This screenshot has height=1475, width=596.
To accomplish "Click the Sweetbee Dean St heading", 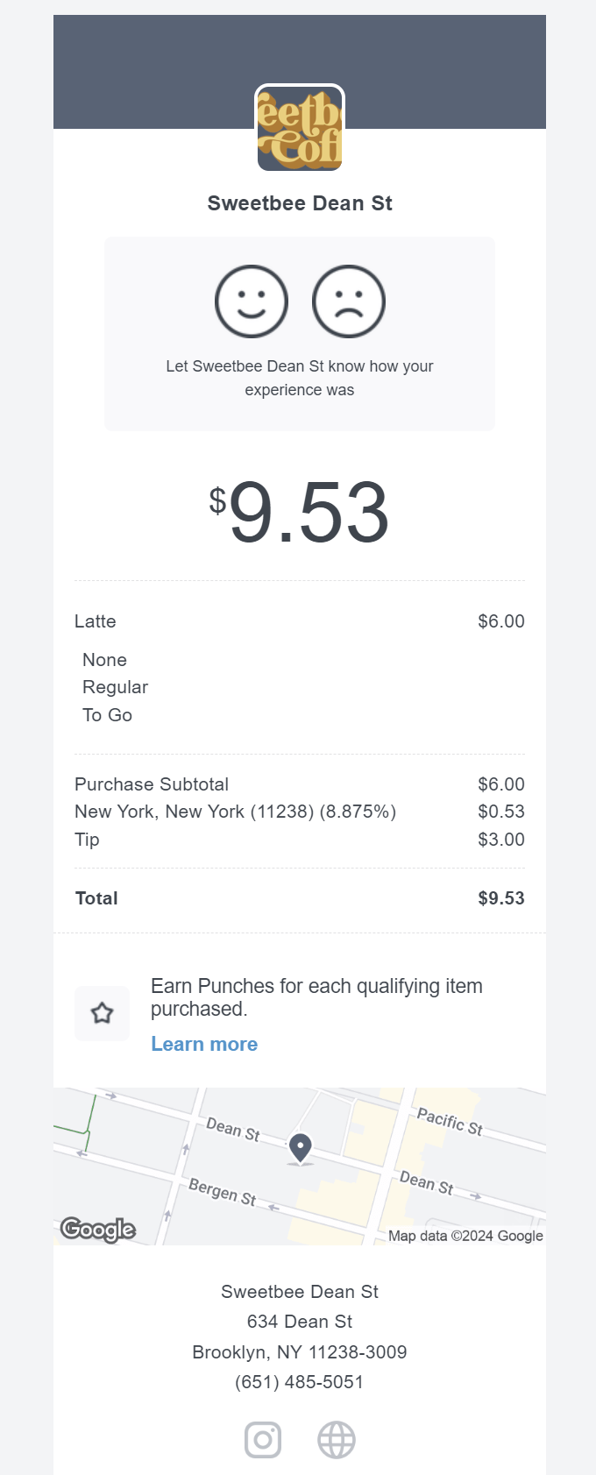I will pyautogui.click(x=300, y=203).
